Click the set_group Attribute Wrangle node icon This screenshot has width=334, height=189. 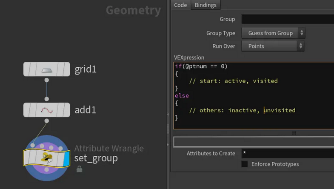point(47,158)
